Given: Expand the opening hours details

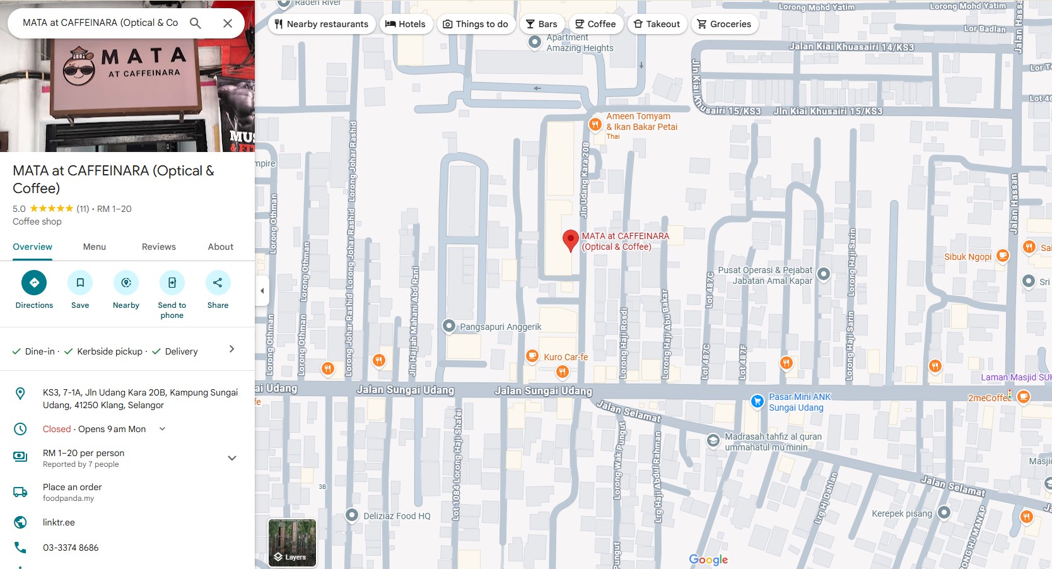Looking at the screenshot, I should click(161, 428).
